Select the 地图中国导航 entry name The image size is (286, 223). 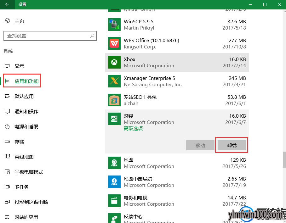click(x=138, y=179)
